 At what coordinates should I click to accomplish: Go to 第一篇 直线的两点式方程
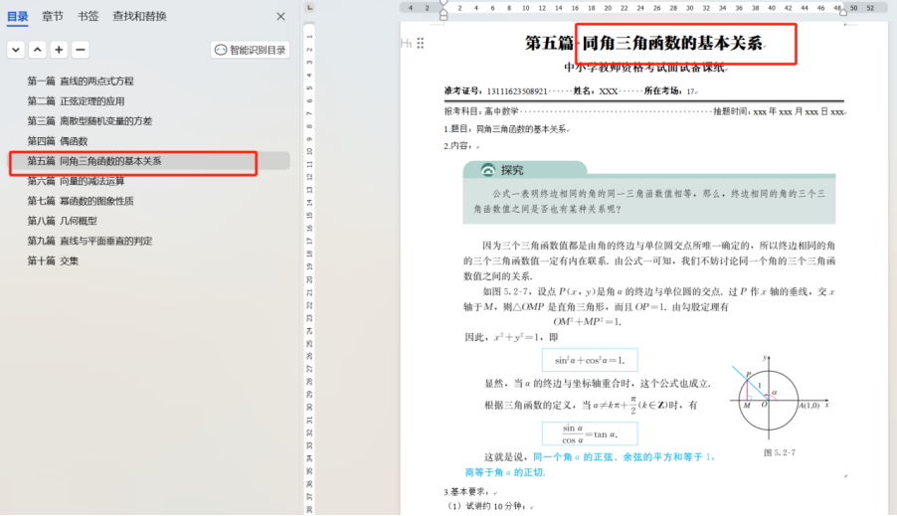coord(81,81)
